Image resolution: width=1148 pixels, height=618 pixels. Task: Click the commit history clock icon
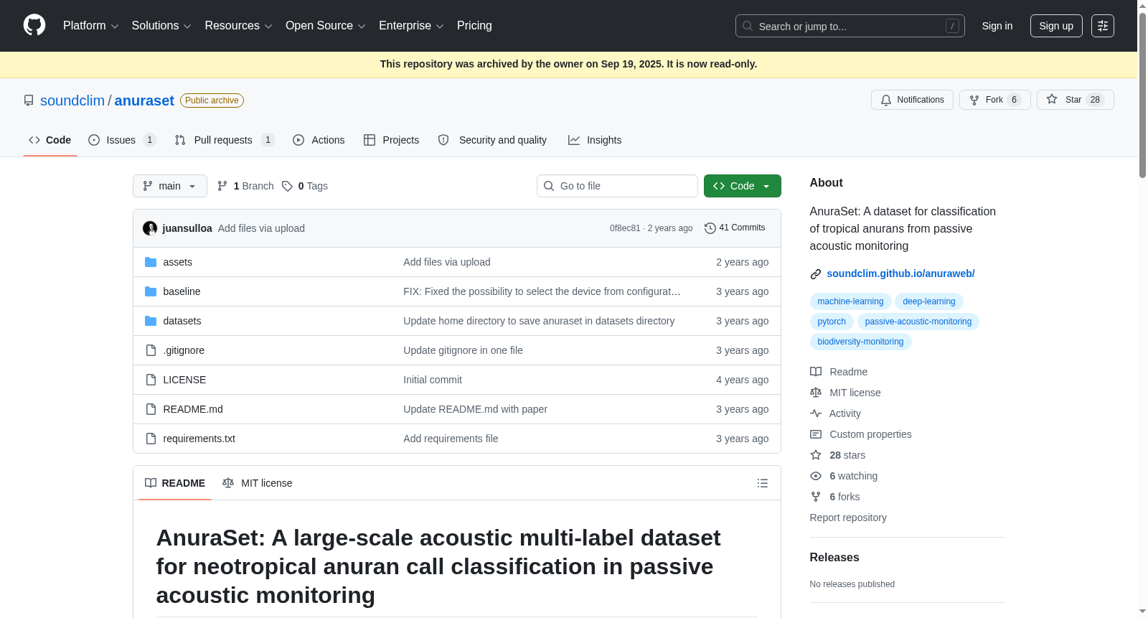point(710,228)
